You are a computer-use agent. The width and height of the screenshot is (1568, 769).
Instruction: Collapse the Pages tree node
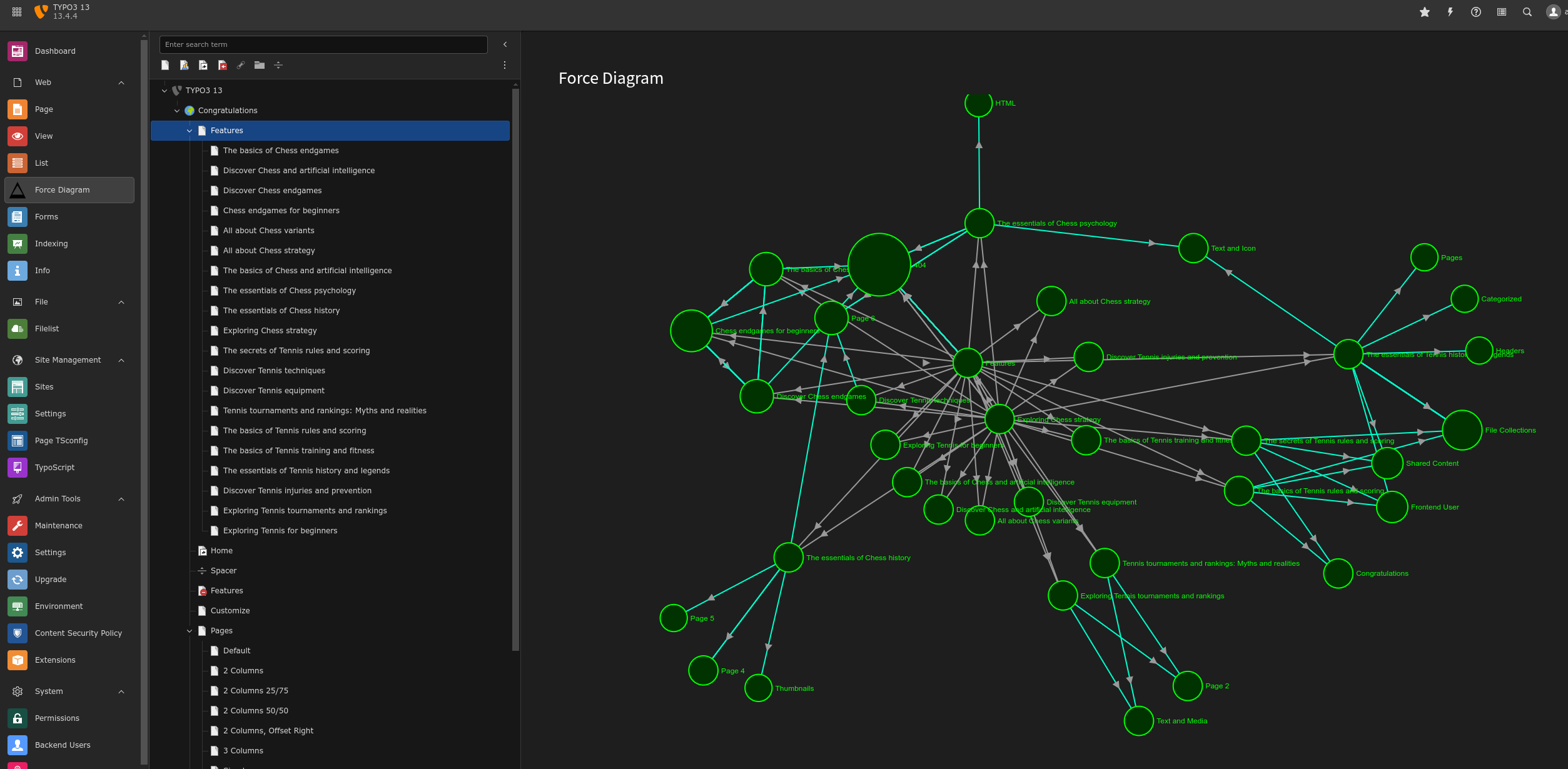[190, 631]
